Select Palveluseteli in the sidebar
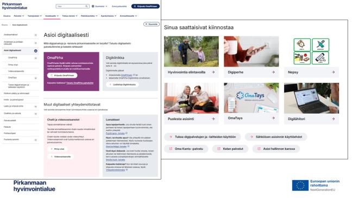The width and height of the screenshot is (353, 198). [x=10, y=121]
